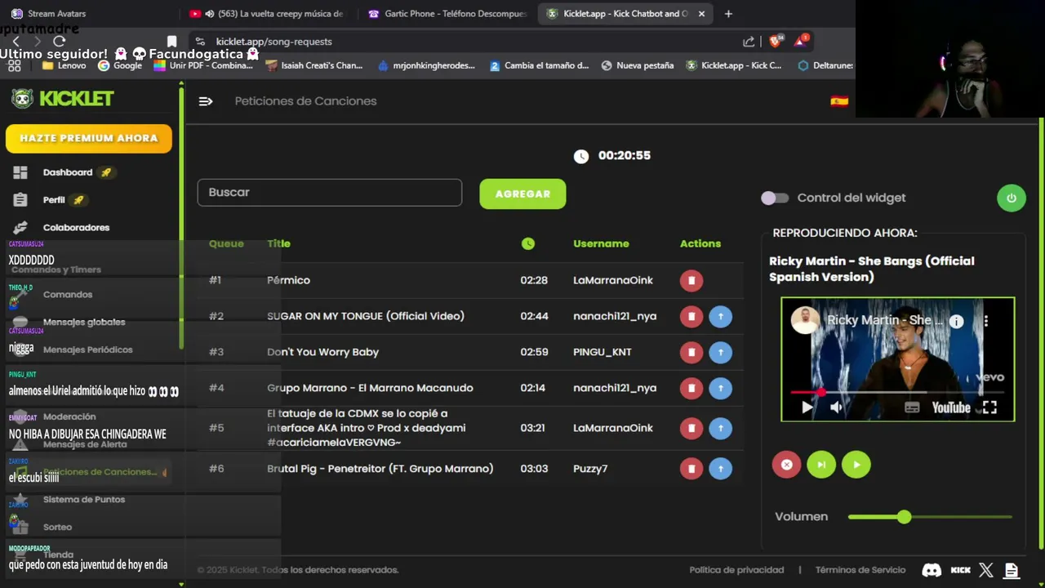Click the green widget power button

(1011, 198)
